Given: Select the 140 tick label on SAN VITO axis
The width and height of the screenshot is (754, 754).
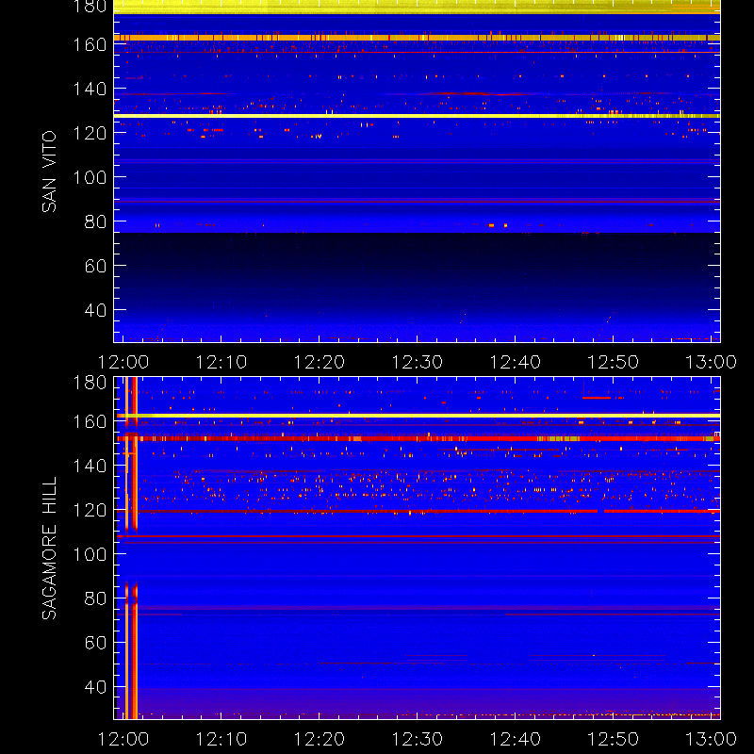Looking at the screenshot, I should (90, 89).
